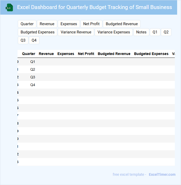The image size is (181, 185).
Task: Click the Budgeted Revenue tag button
Action: pyautogui.click(x=122, y=24)
